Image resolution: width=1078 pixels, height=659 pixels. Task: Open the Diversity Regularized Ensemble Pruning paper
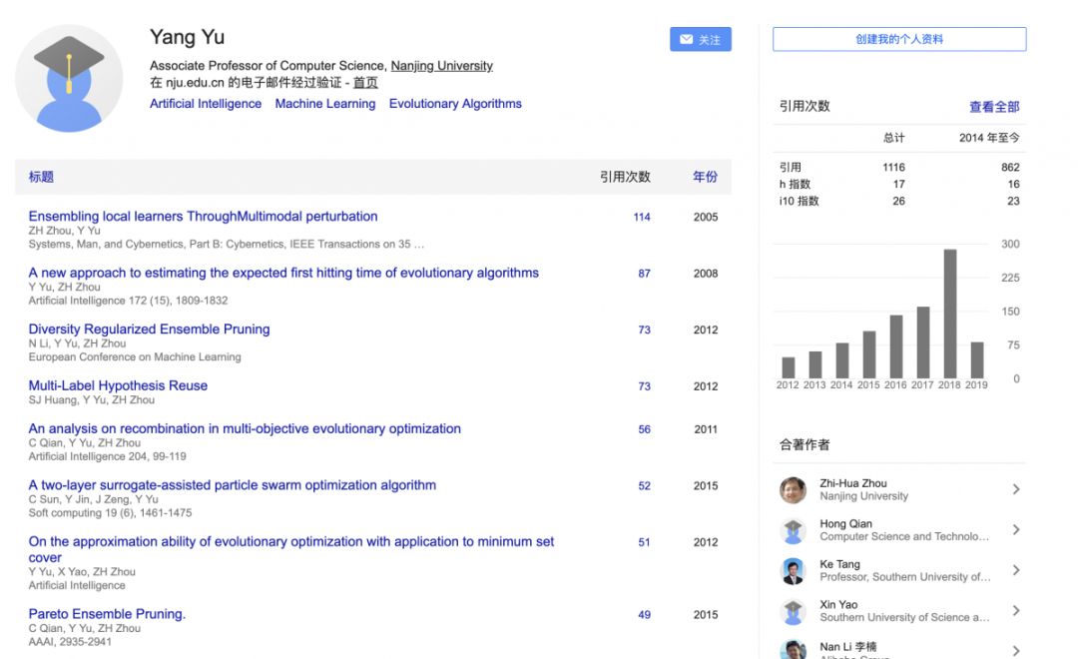click(x=149, y=329)
